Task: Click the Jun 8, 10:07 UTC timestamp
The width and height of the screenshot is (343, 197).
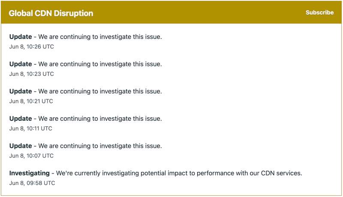Action: [x=32, y=156]
